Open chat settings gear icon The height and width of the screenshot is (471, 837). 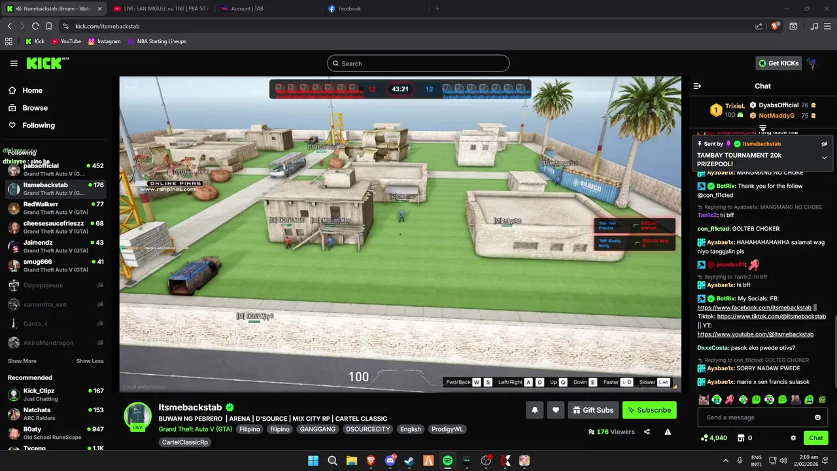tap(793, 438)
